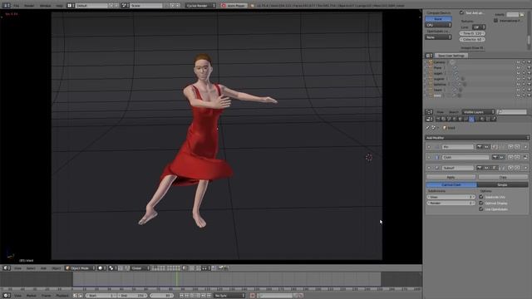Open the user preferences editor type selector

pos(429,56)
